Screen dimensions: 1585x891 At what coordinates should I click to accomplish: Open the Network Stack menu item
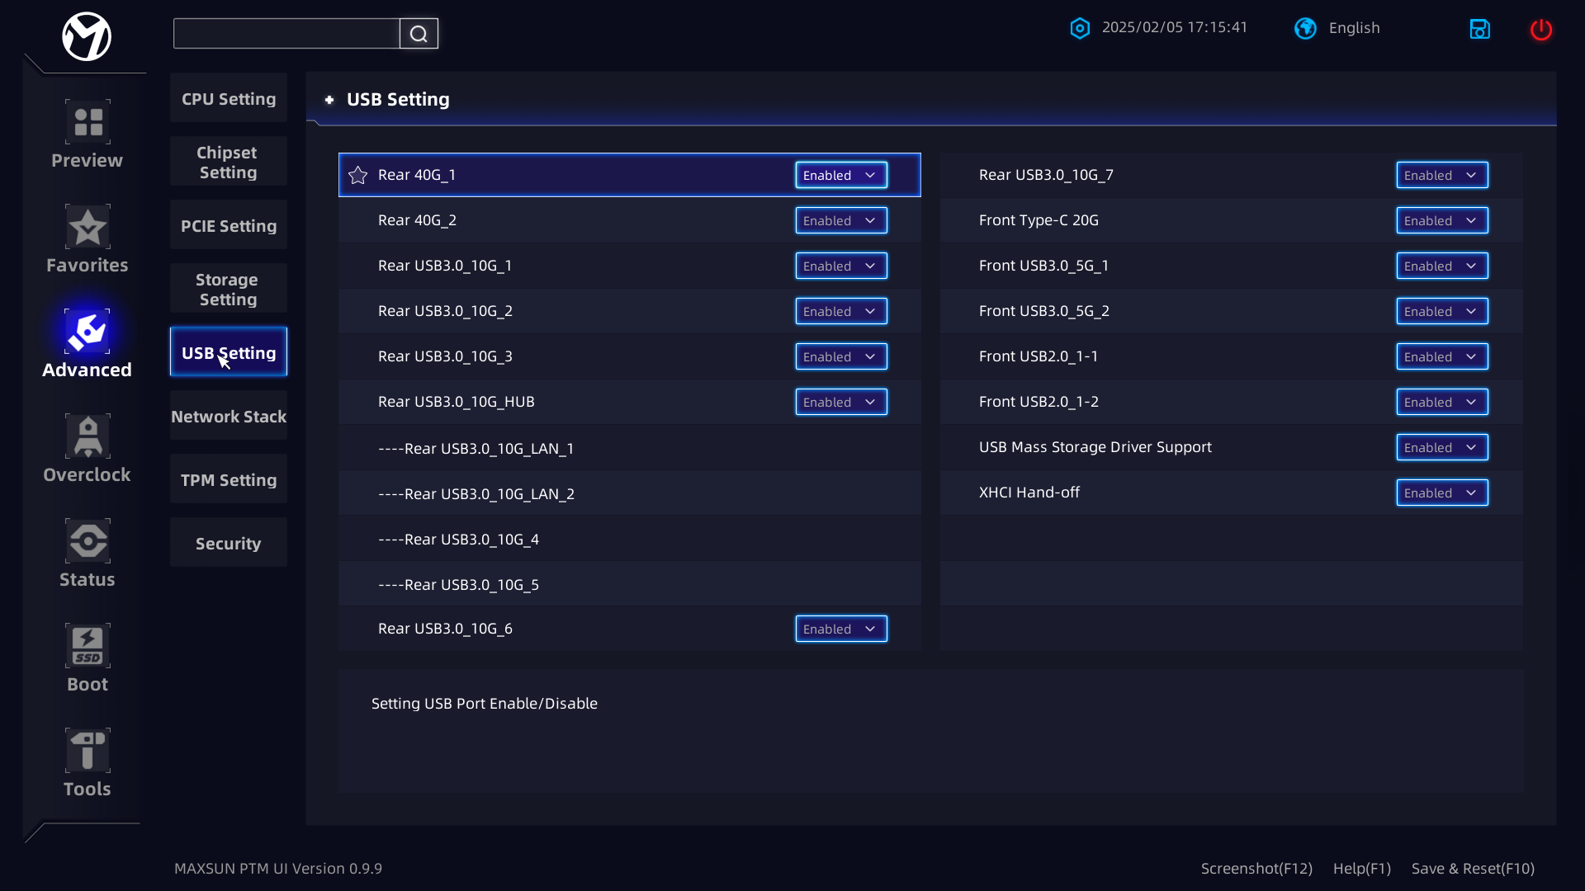click(x=229, y=417)
